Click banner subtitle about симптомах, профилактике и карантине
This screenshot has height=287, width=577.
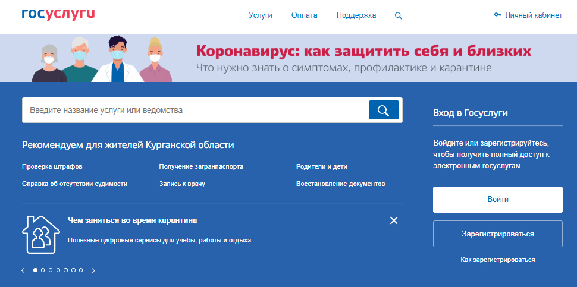click(344, 68)
